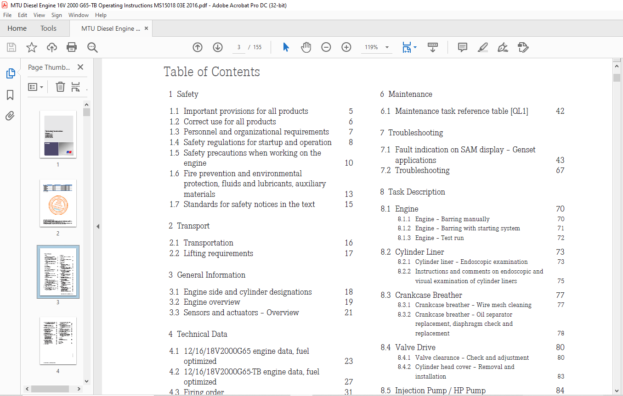
Task: Click the Save file icon
Action: click(11, 47)
